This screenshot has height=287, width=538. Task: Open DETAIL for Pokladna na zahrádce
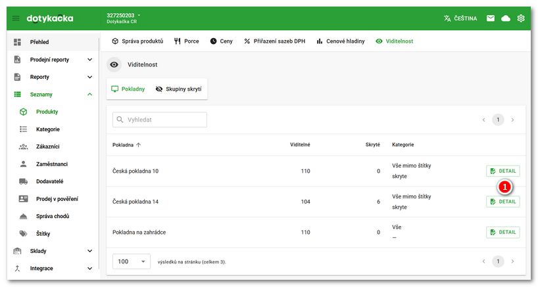[x=503, y=232]
